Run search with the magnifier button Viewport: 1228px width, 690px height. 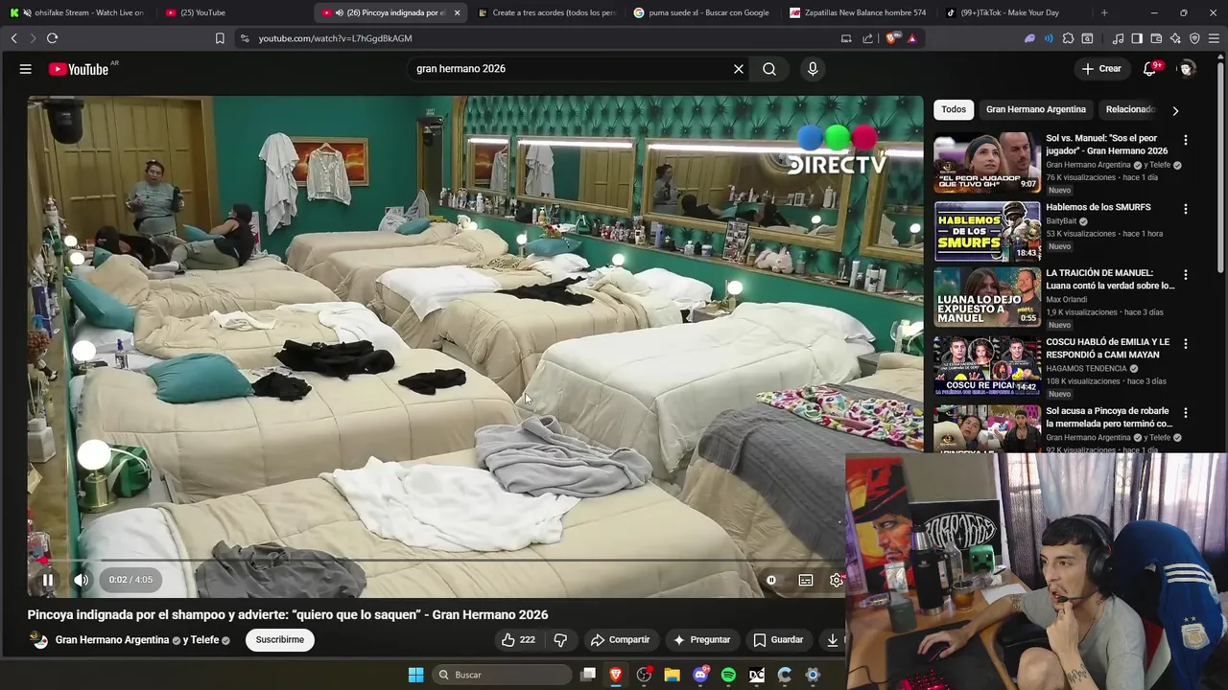769,69
